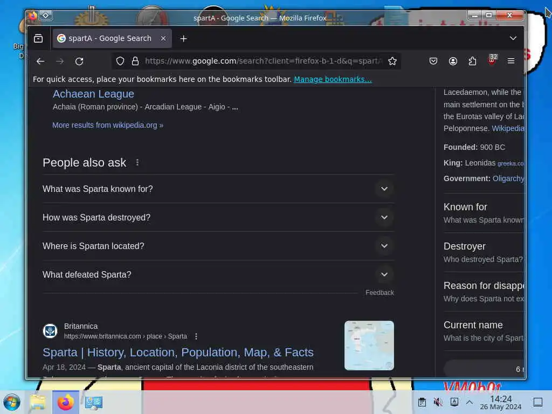The width and height of the screenshot is (552, 414).
Task: Reload the current Google search page
Action: (79, 61)
